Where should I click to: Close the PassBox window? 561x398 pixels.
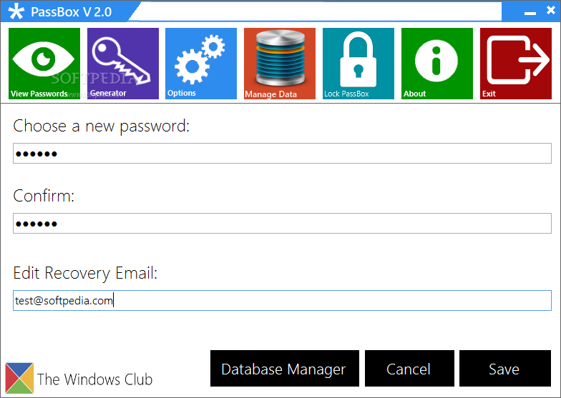tap(551, 10)
